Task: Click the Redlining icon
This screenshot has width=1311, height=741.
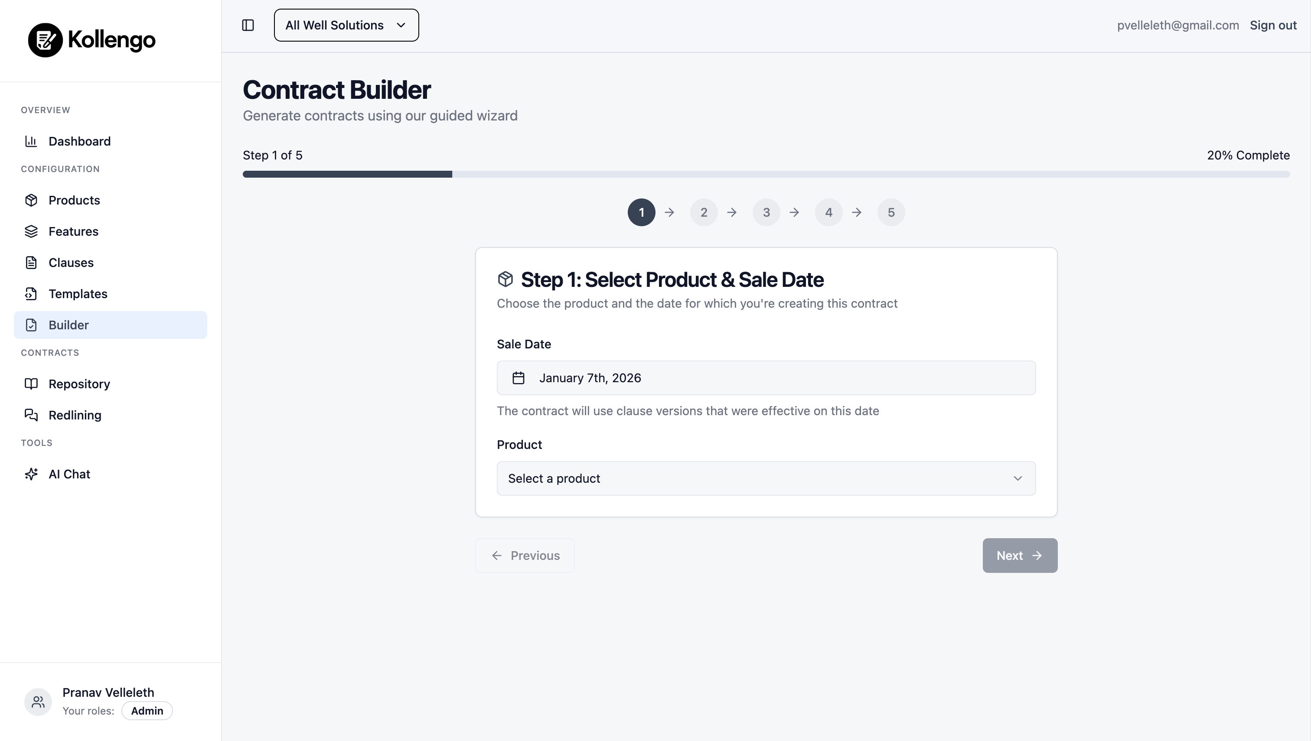Action: (x=31, y=415)
